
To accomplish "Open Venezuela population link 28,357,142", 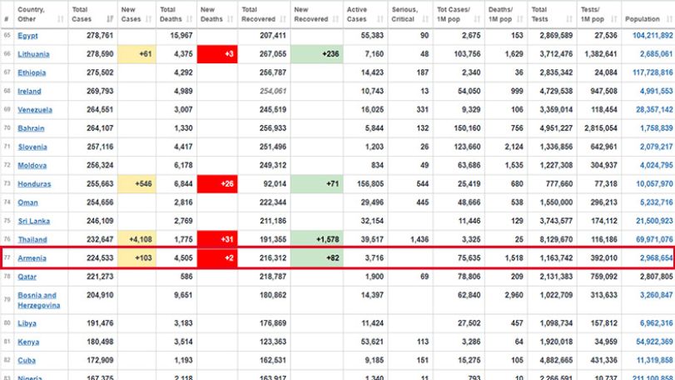I will [x=654, y=109].
